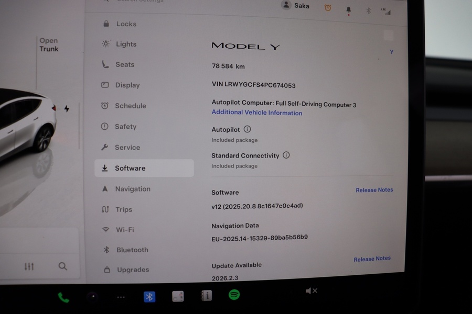Tap the LTE signal status indicator
Viewport: 472px width, 314px height.
(387, 11)
